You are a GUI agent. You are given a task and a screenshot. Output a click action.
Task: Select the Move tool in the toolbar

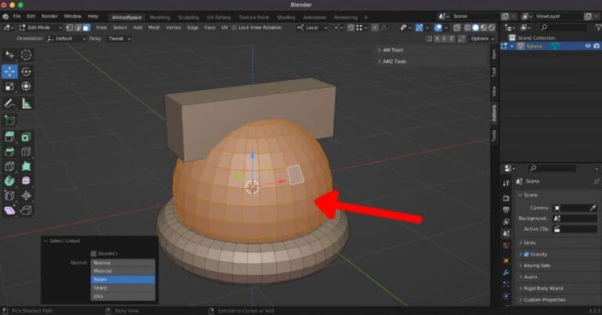tap(10, 71)
